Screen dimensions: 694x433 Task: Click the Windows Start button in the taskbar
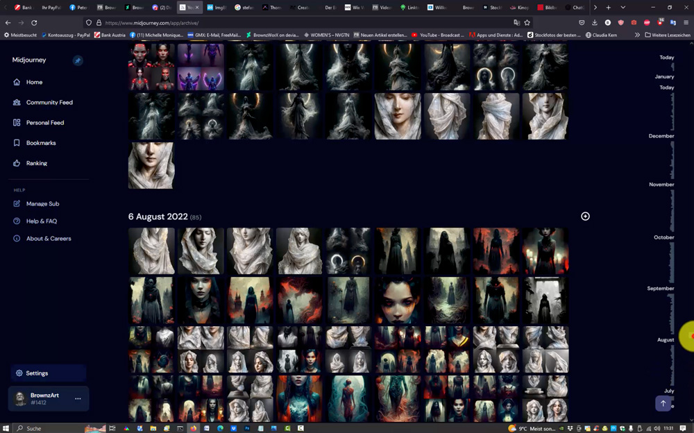pos(6,428)
